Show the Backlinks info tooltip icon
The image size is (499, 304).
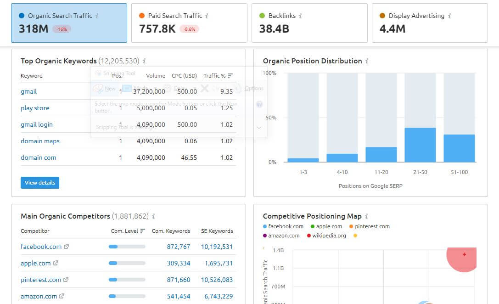click(x=300, y=16)
